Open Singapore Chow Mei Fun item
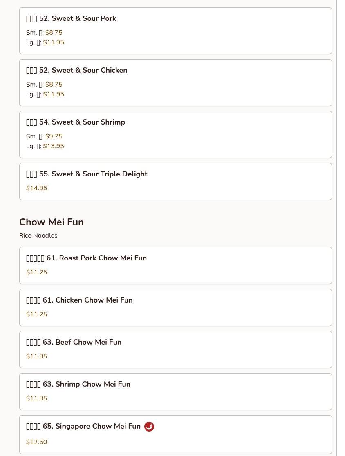Image resolution: width=345 pixels, height=456 pixels. pyautogui.click(x=175, y=434)
